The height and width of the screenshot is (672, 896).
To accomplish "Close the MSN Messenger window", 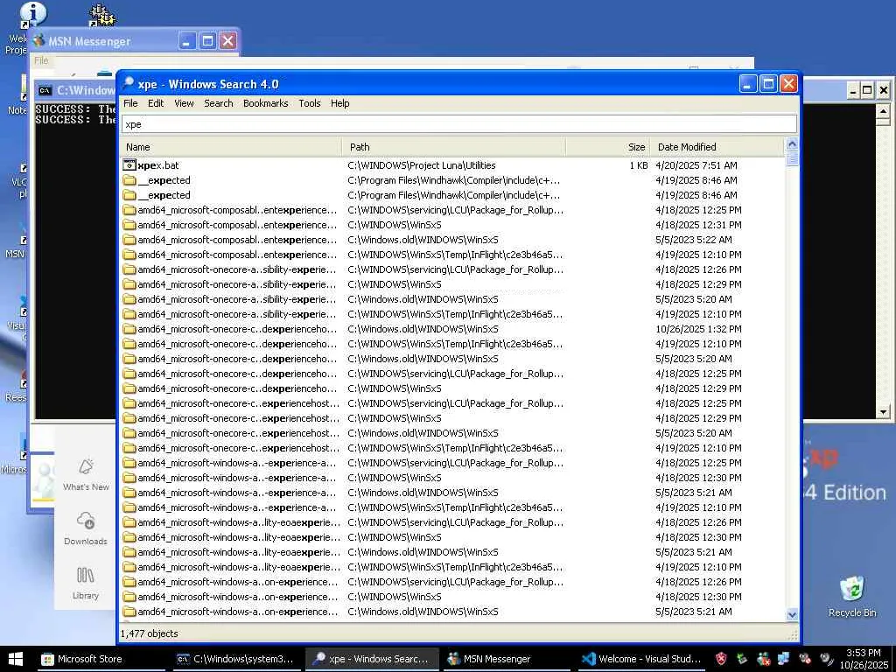I will 228,41.
